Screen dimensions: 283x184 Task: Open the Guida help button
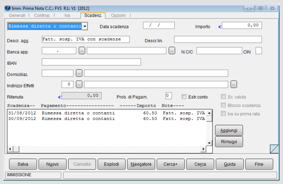coord(230,164)
